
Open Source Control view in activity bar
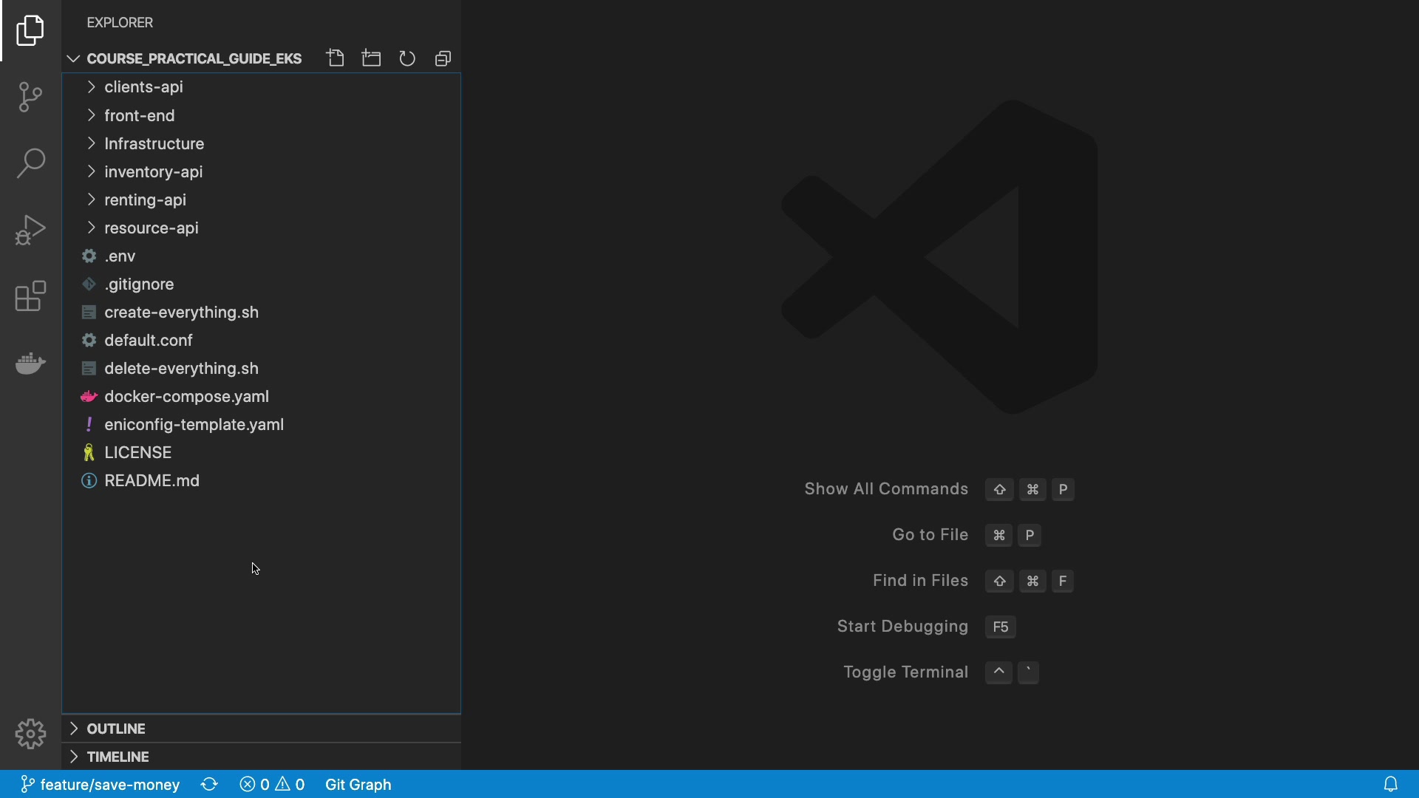[30, 97]
